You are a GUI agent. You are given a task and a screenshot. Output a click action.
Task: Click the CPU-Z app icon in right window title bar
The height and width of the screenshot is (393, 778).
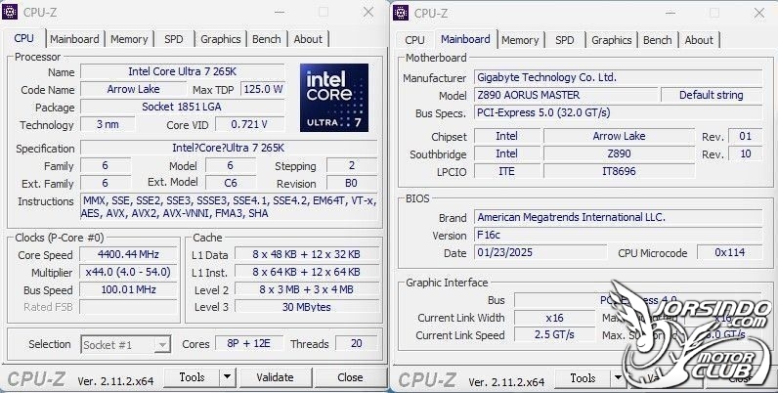401,13
